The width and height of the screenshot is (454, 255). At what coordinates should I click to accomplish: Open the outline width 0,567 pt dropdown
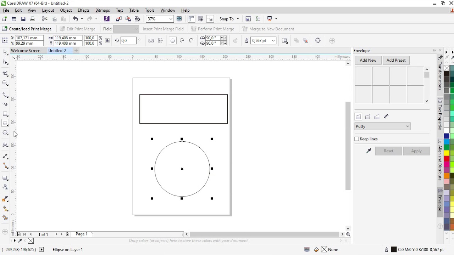(x=273, y=41)
